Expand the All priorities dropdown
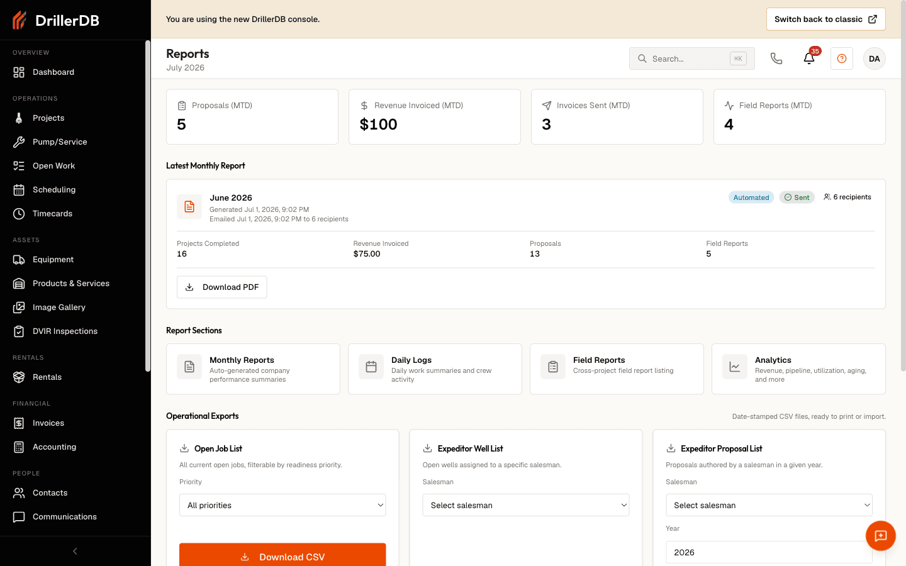Viewport: 906px width, 566px height. click(x=282, y=506)
